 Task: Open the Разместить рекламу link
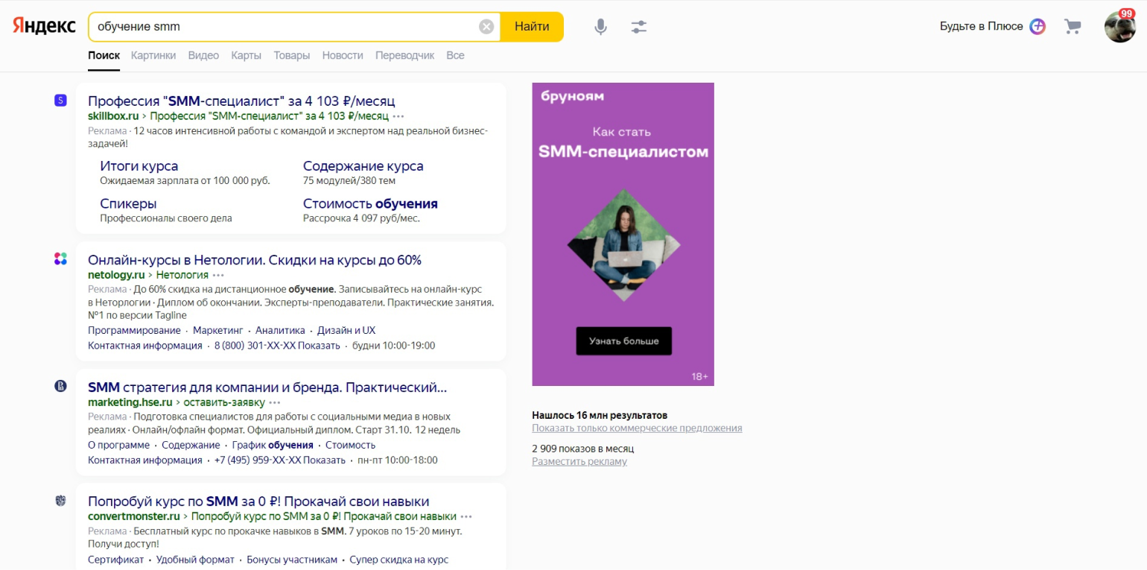(579, 462)
